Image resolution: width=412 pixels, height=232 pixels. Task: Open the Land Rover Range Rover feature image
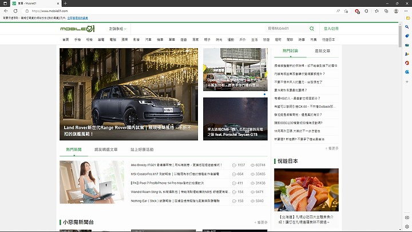[x=129, y=94]
